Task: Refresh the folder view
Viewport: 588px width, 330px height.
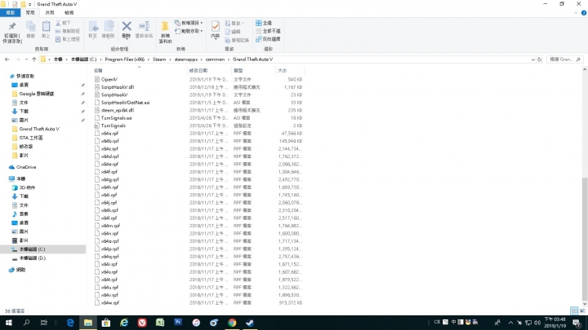Action: (540, 59)
